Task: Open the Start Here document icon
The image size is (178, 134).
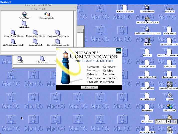Action: [24, 14]
